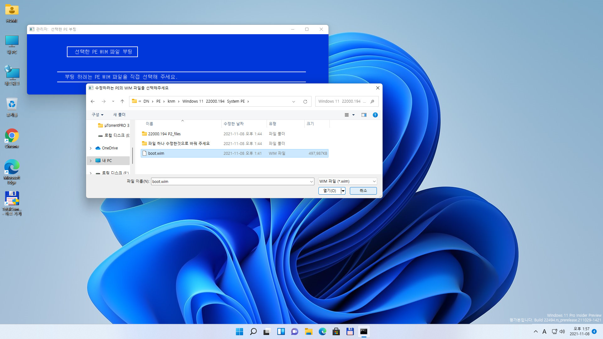Image resolution: width=603 pixels, height=339 pixels.
Task: Go forward in the file dialog
Action: click(x=103, y=101)
